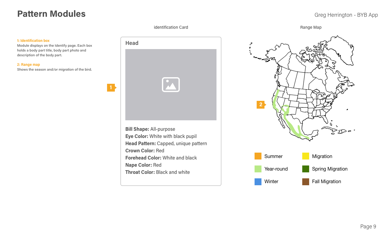388x237 pixels.
Task: Click the image placeholder icon
Action: tap(171, 85)
